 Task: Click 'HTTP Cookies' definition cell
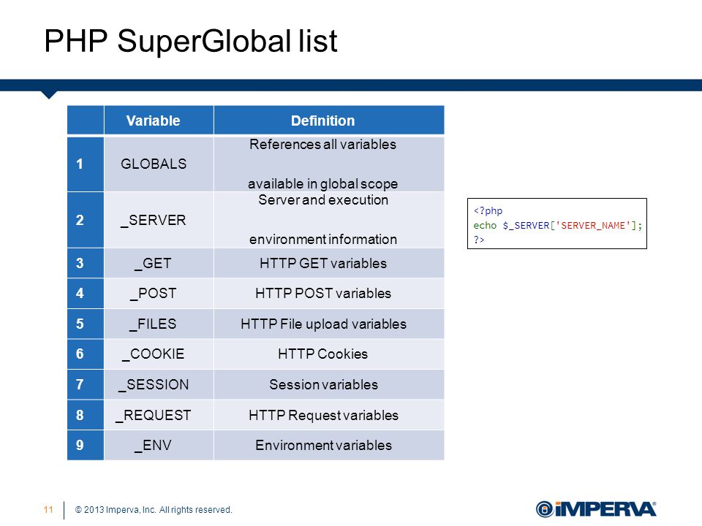329,354
